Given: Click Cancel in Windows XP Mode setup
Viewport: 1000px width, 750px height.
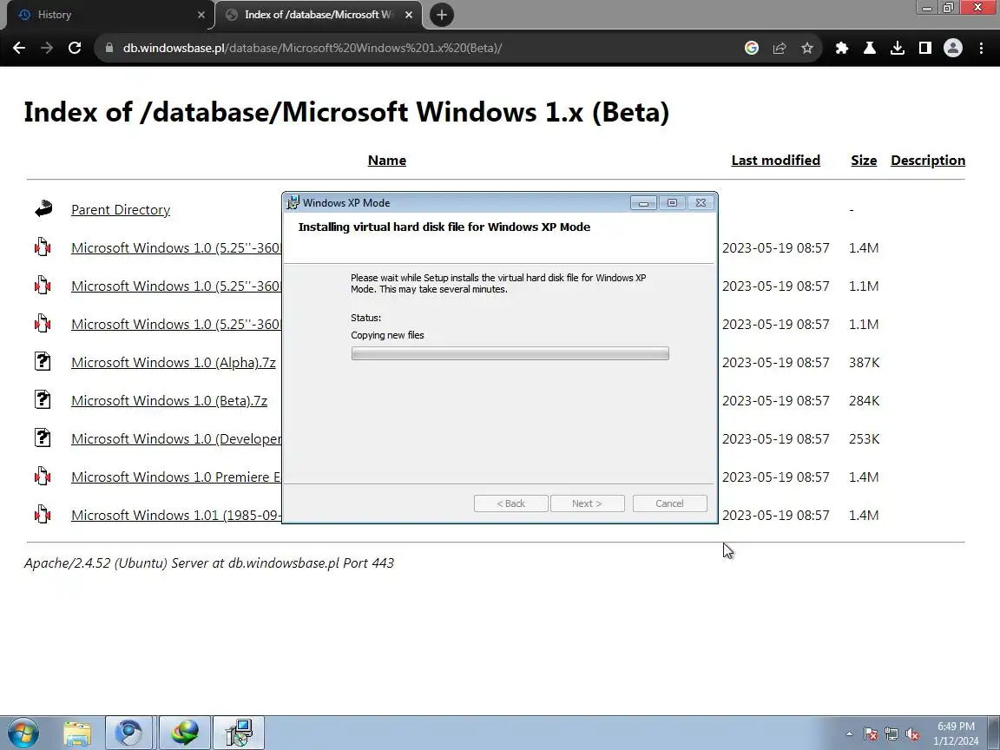Looking at the screenshot, I should pos(669,503).
